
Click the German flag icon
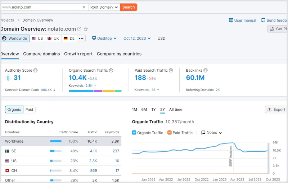pyautogui.click(x=66, y=39)
